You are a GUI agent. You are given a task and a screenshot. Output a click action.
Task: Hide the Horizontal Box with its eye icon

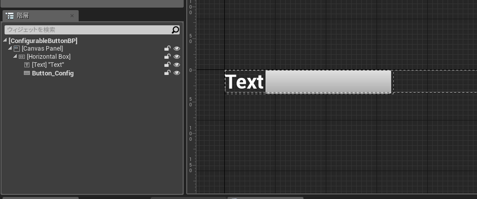click(177, 57)
